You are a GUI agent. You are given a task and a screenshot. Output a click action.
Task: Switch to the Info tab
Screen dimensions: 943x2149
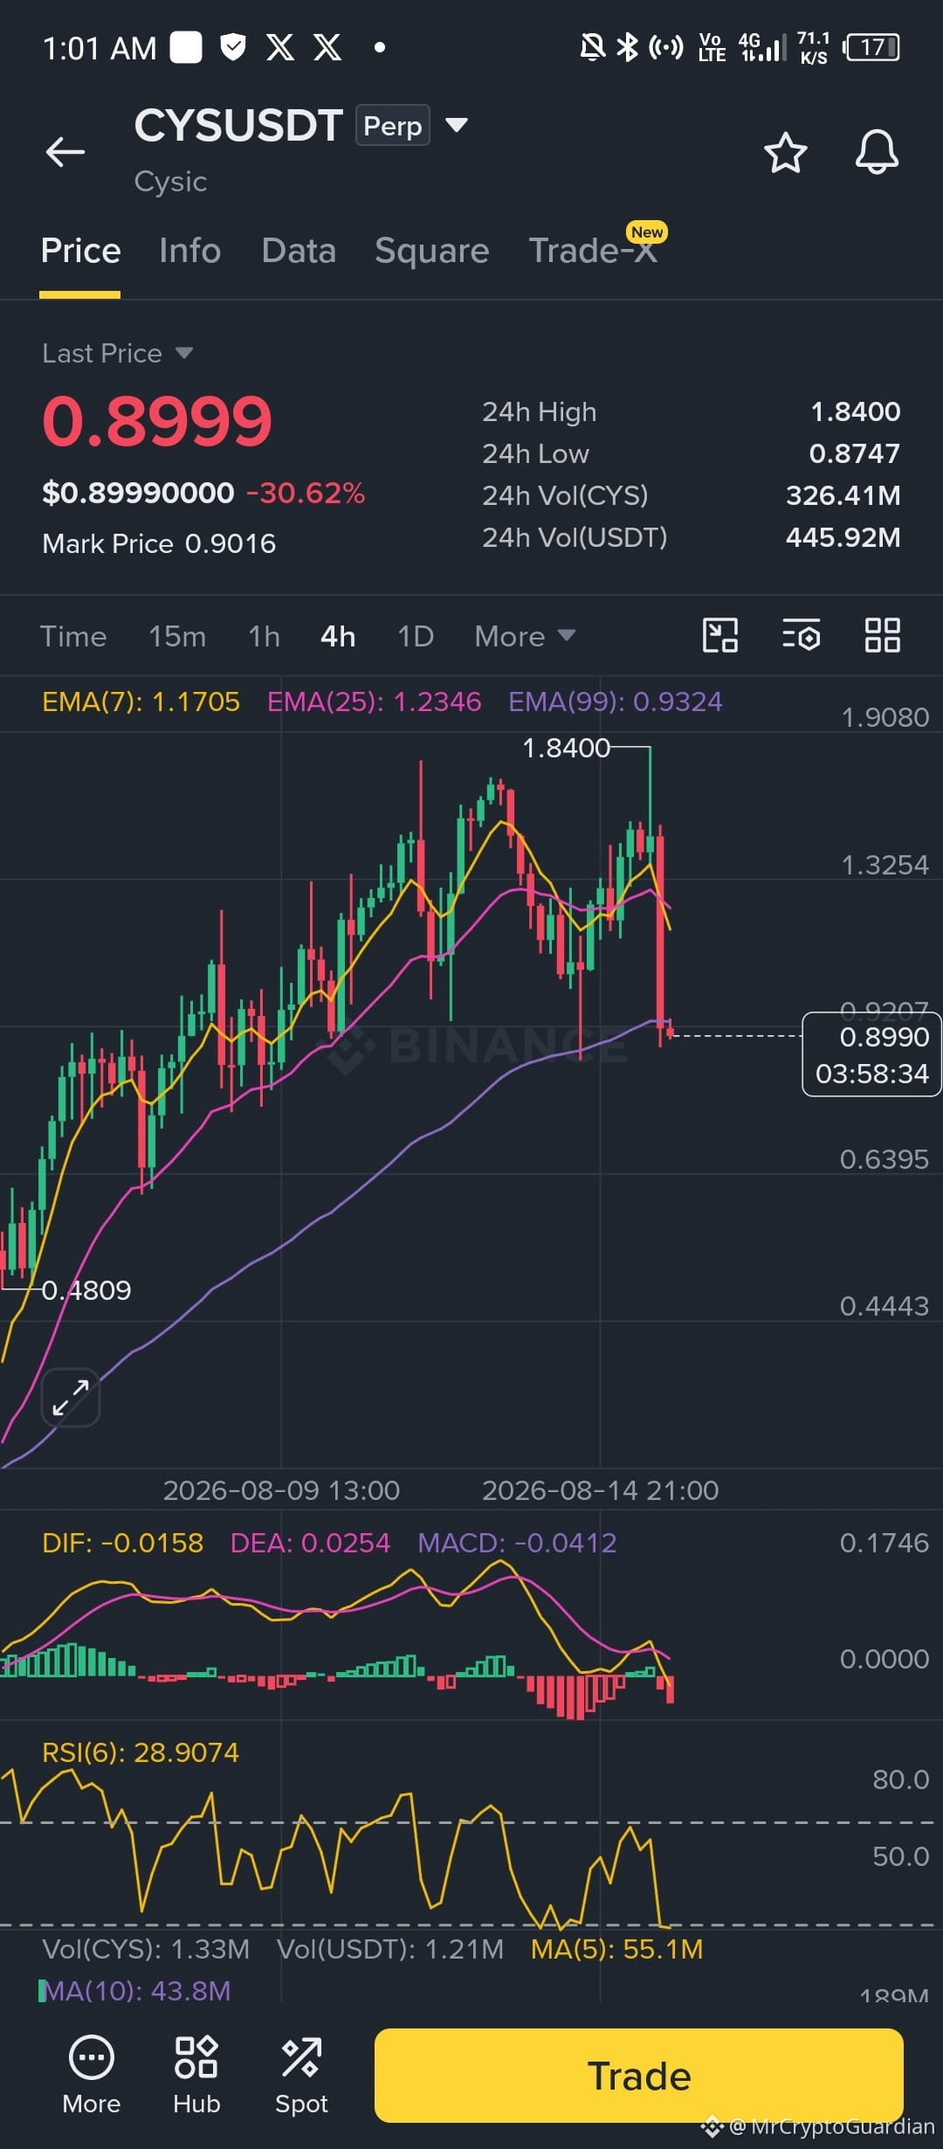tap(189, 251)
